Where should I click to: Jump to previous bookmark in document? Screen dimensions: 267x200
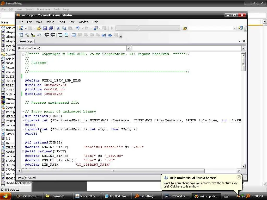(x=104, y=35)
